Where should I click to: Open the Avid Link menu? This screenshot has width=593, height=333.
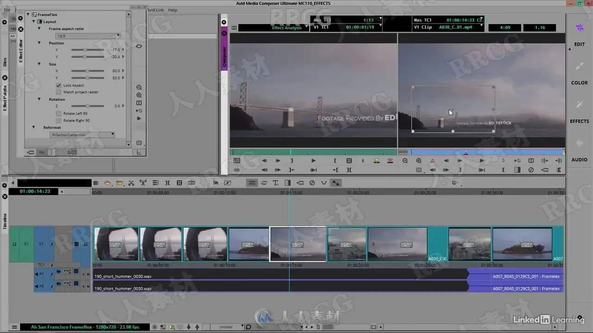[x=155, y=10]
